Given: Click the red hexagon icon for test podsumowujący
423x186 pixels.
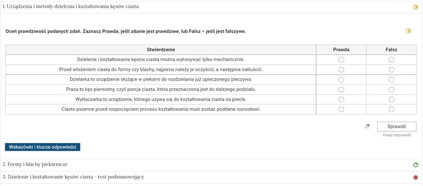Looking at the screenshot, I should click(x=416, y=177).
